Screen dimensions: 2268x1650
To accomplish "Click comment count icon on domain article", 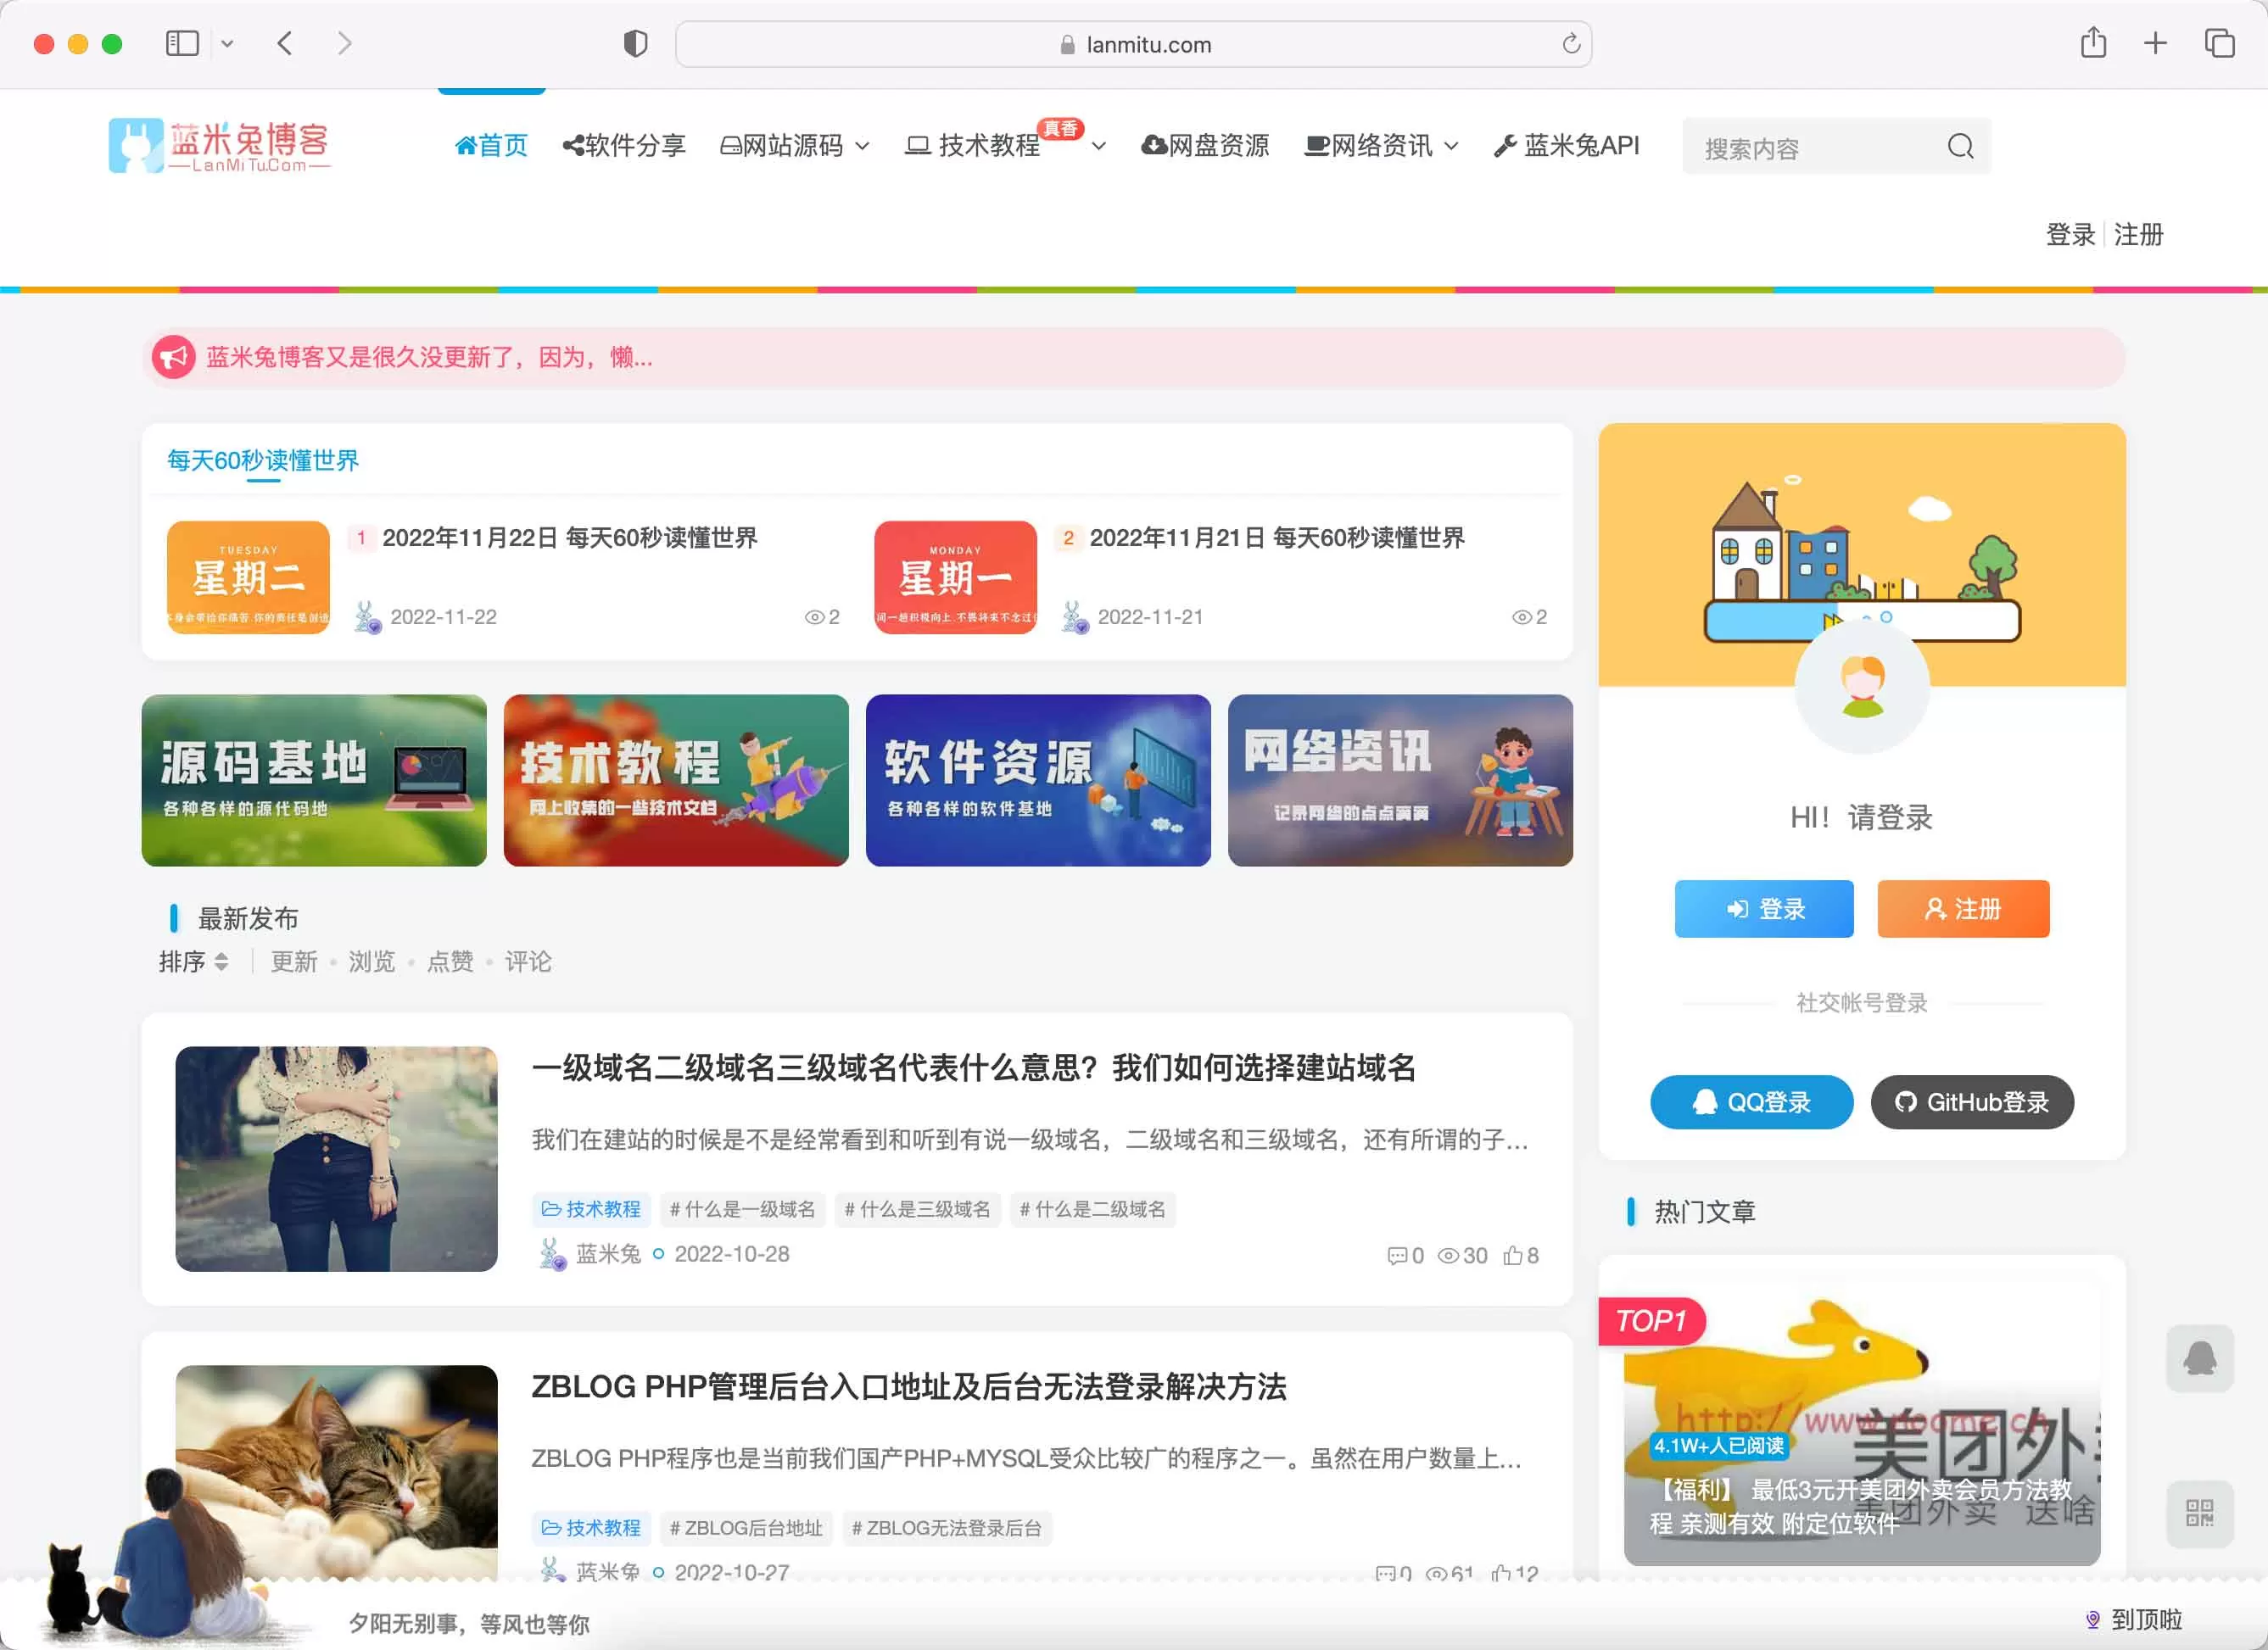I will click(x=1397, y=1255).
